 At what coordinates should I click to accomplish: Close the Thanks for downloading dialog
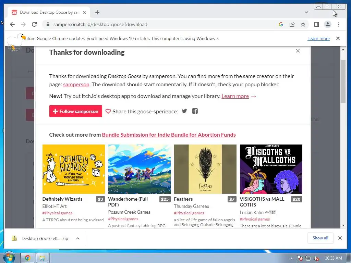pyautogui.click(x=298, y=51)
